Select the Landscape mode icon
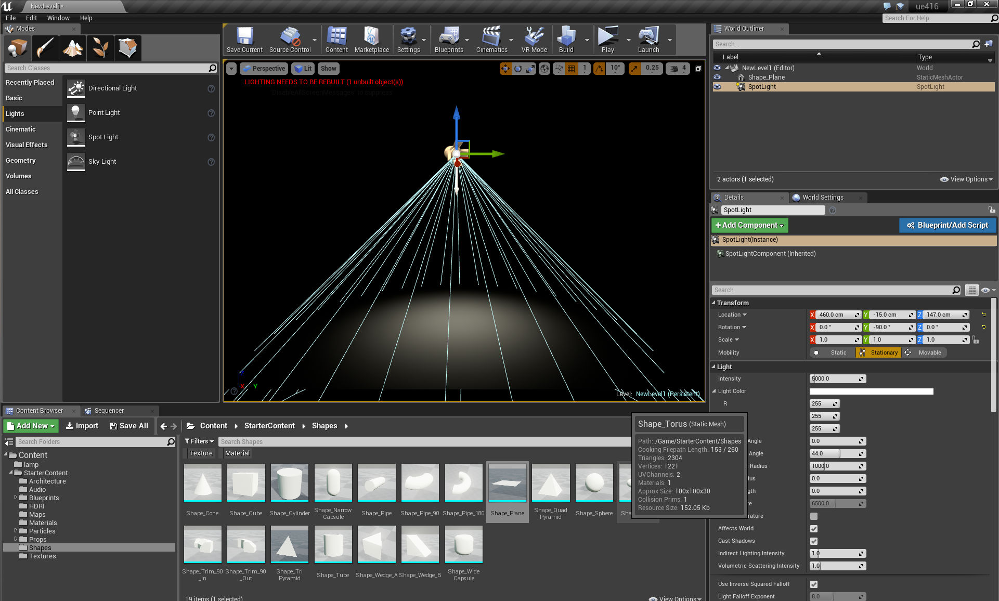 [x=73, y=48]
